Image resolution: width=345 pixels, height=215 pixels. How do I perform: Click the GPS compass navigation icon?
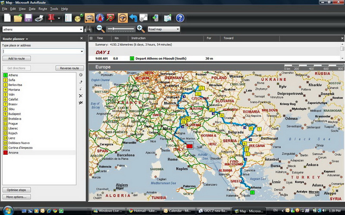pos(100,18)
